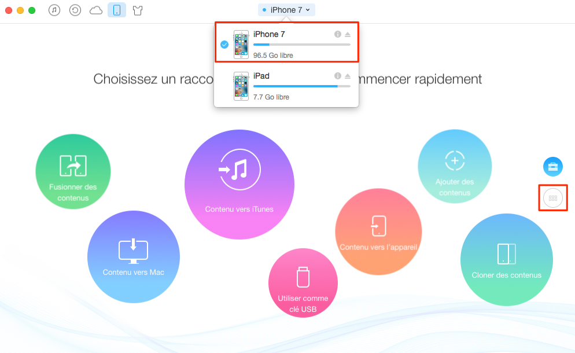Show info for iPad
The image size is (575, 353).
pyautogui.click(x=337, y=76)
